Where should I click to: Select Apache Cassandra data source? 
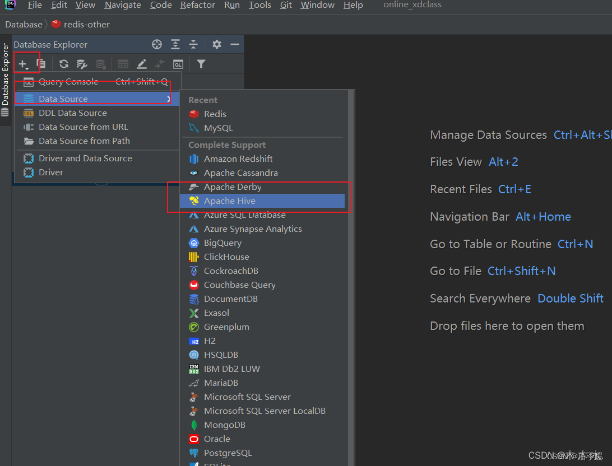click(x=262, y=173)
